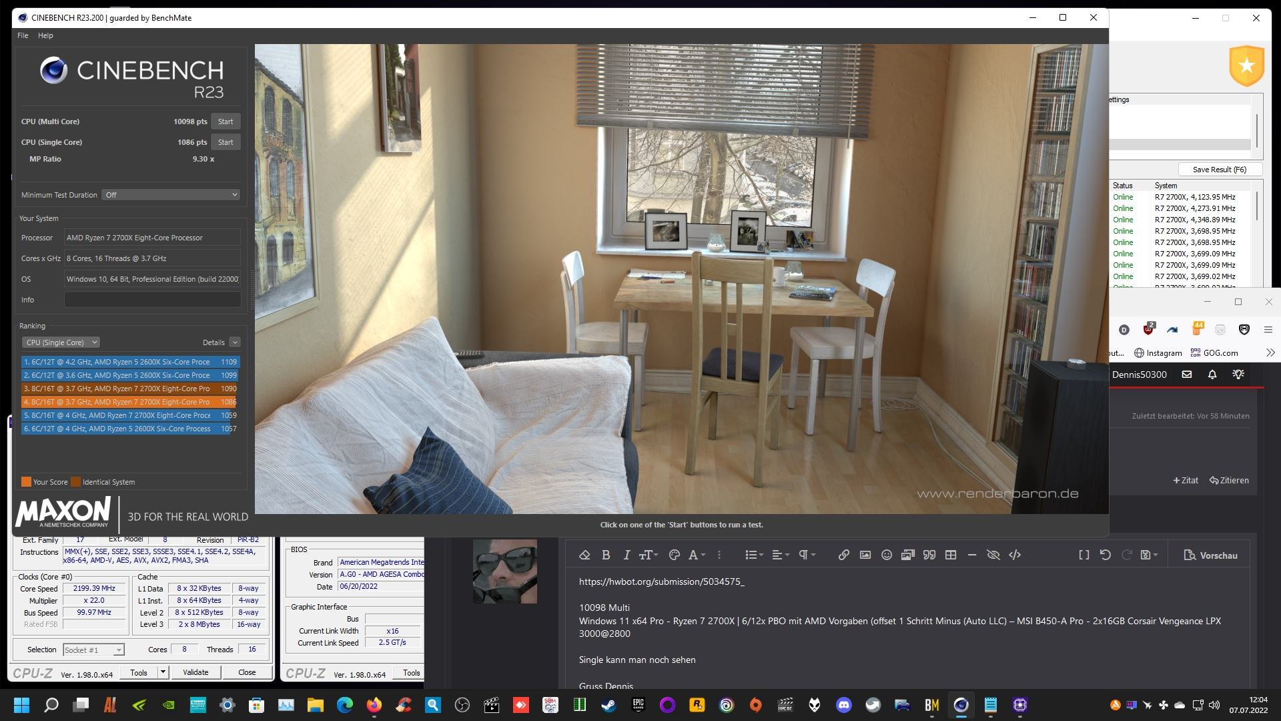Image resolution: width=1281 pixels, height=721 pixels.
Task: Insert a link with the chain icon
Action: click(x=843, y=555)
